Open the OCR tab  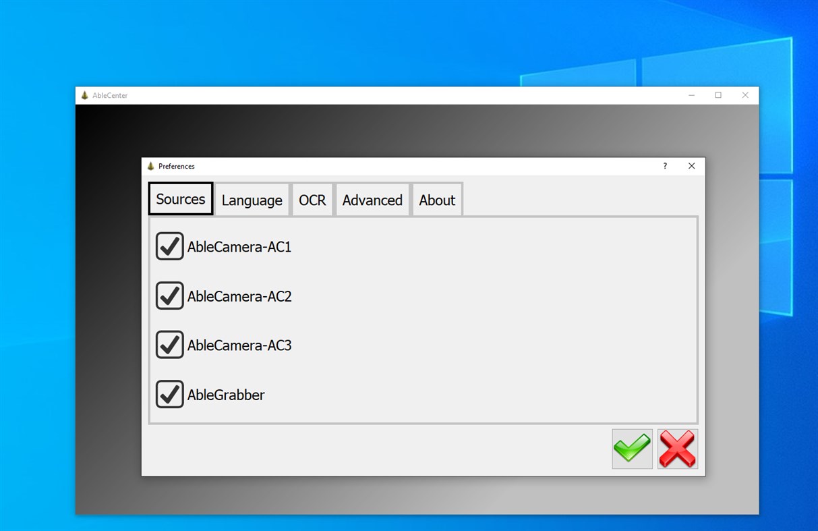tap(312, 200)
